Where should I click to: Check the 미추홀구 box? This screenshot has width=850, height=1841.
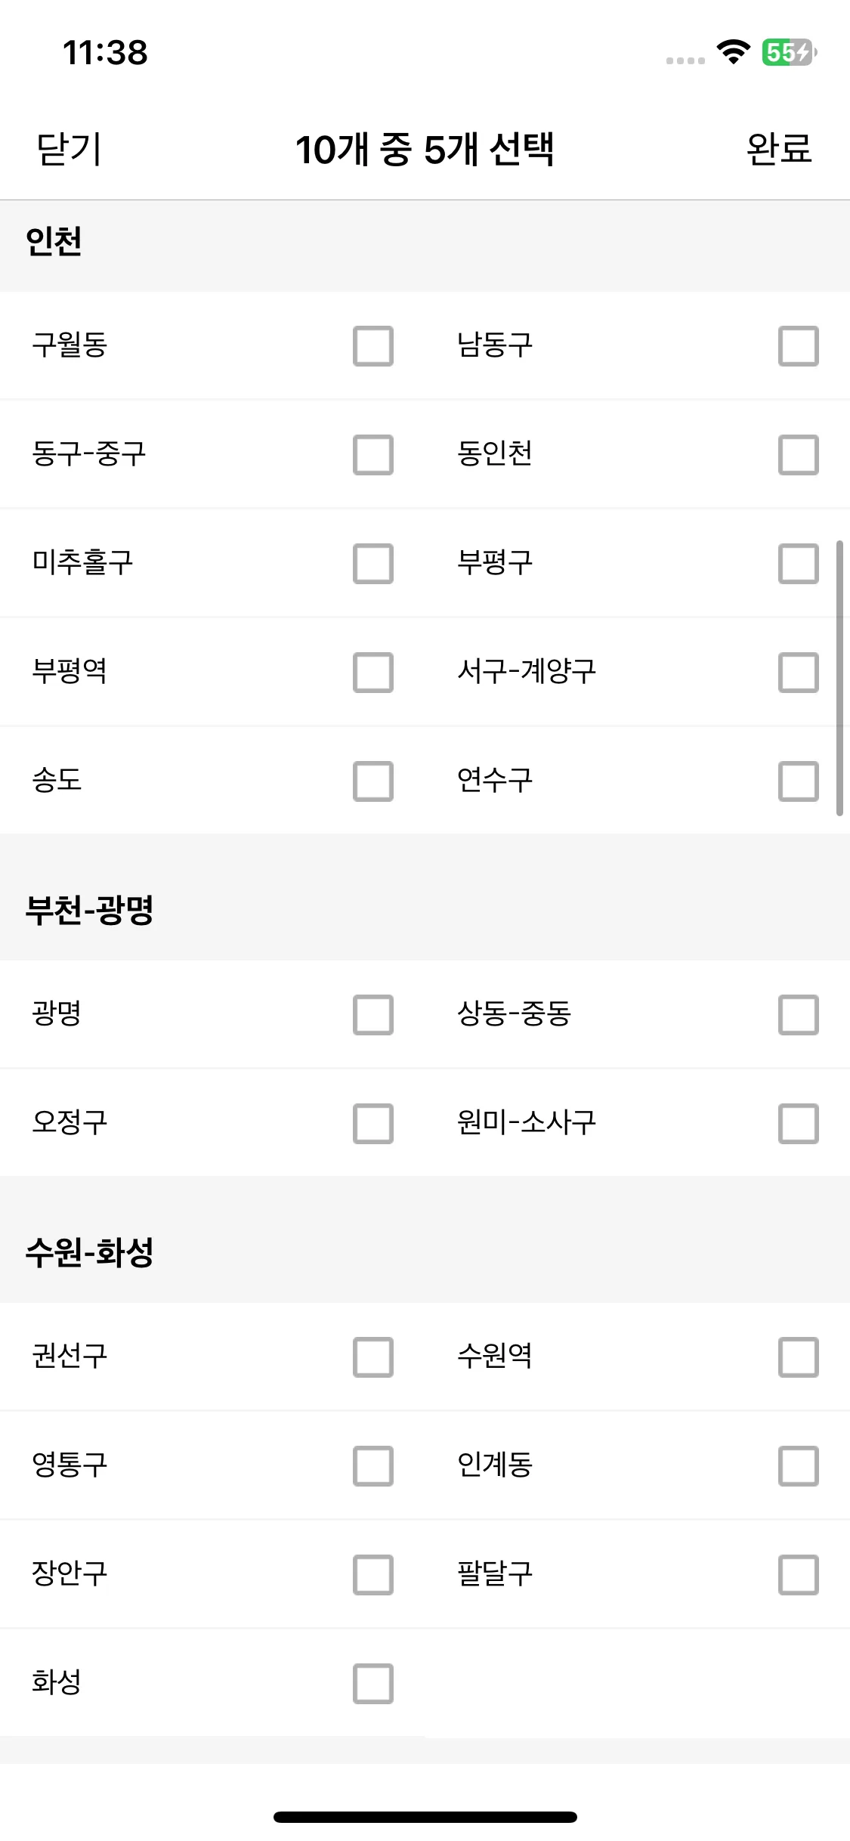coord(373,564)
